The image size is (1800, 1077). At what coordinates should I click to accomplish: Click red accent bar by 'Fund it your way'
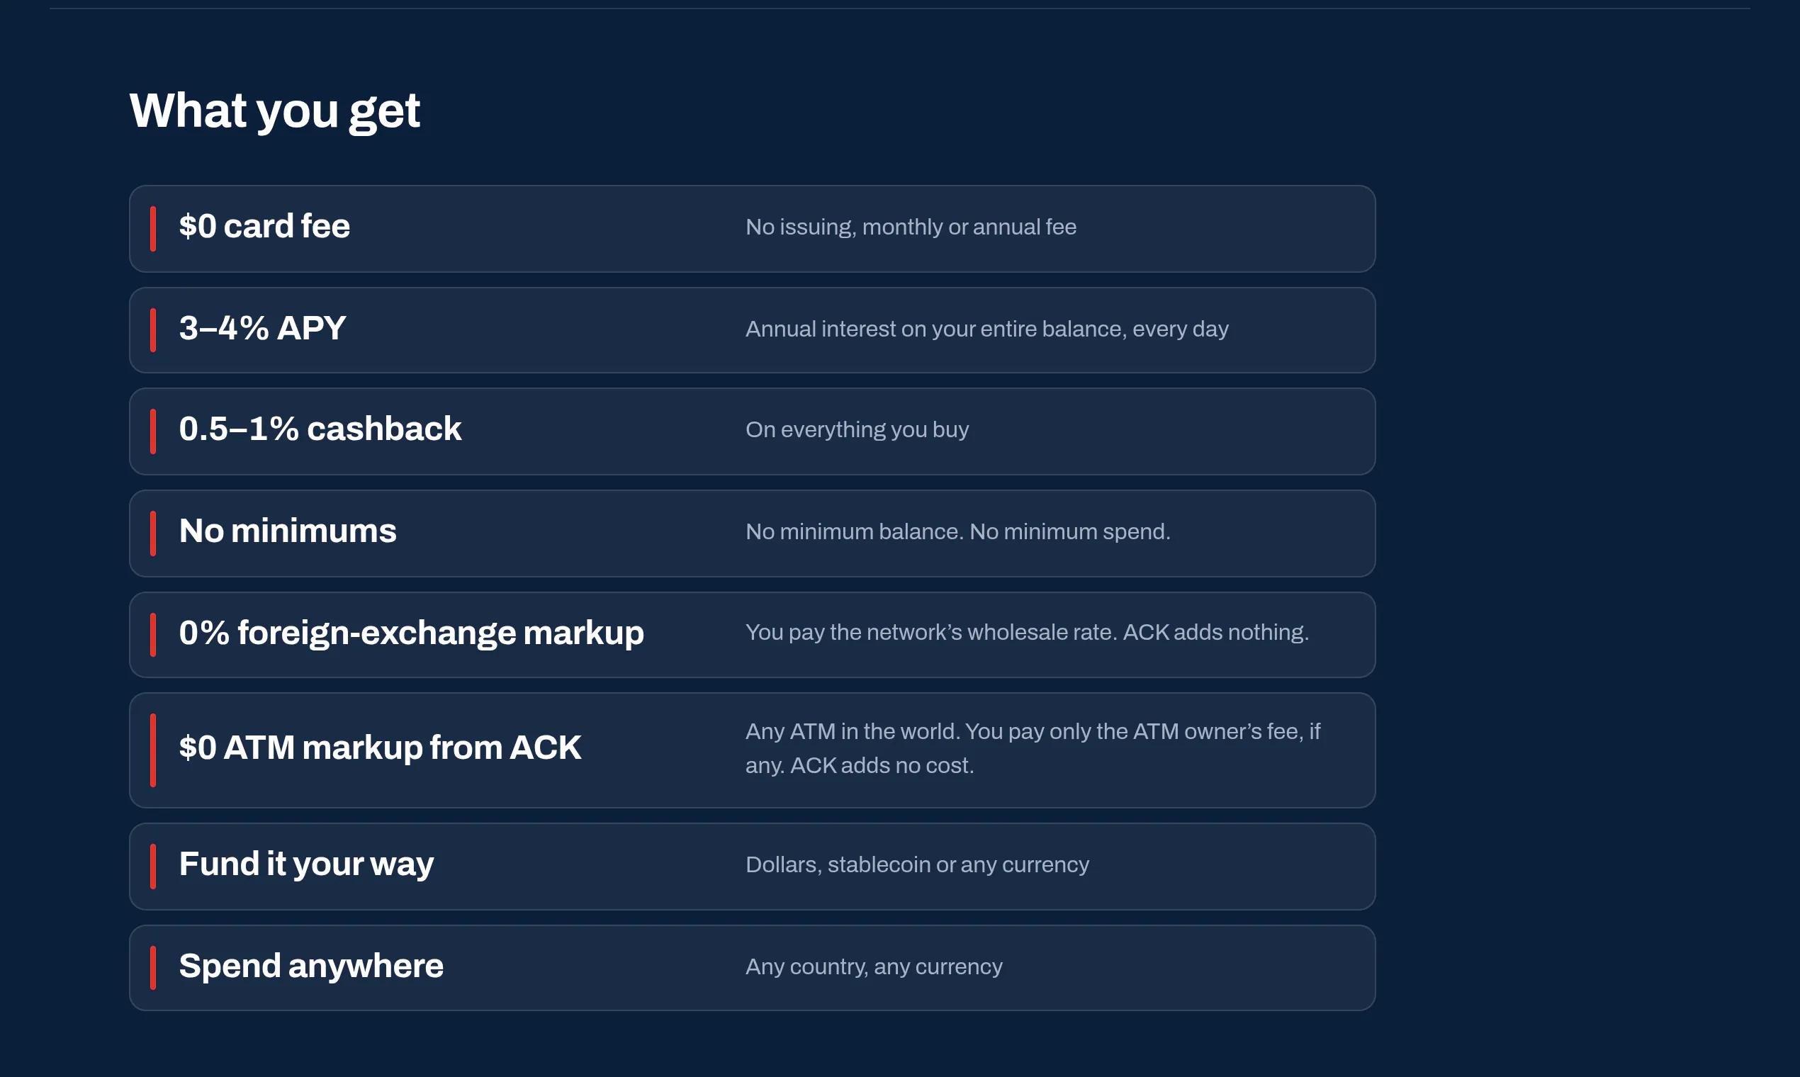coord(153,867)
